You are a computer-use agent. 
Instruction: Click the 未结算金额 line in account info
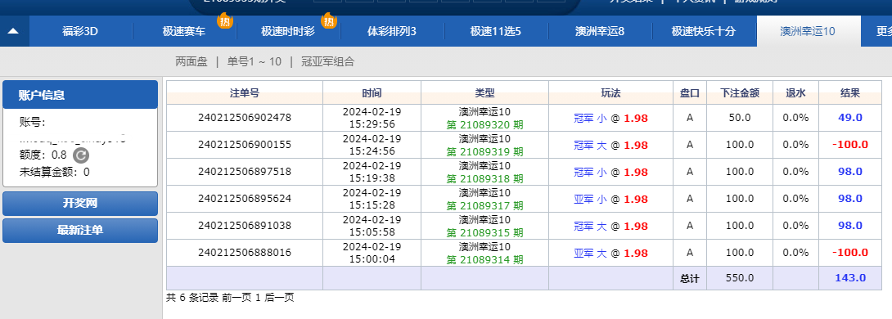(x=55, y=173)
